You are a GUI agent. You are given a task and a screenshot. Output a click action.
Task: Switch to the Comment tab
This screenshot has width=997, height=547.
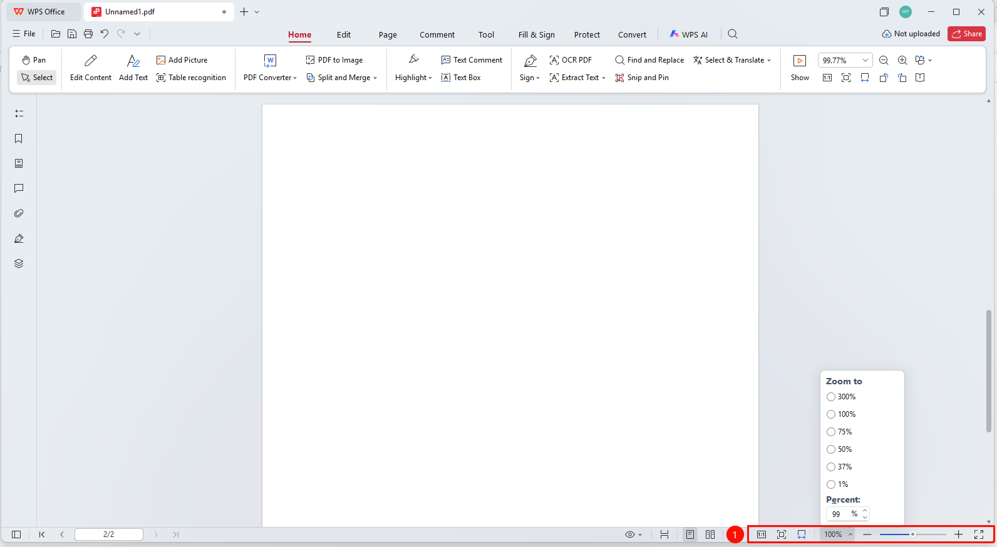coord(437,35)
